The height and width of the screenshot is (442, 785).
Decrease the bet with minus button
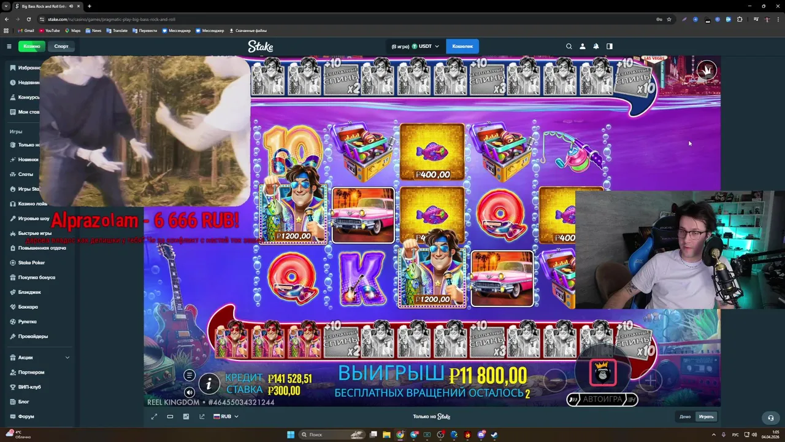(555, 381)
